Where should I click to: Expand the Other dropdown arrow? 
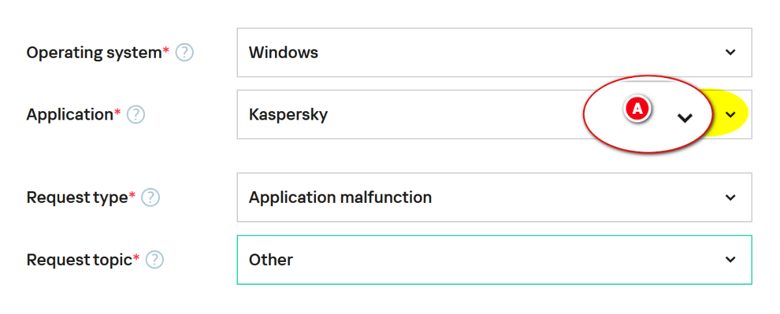pyautogui.click(x=731, y=259)
